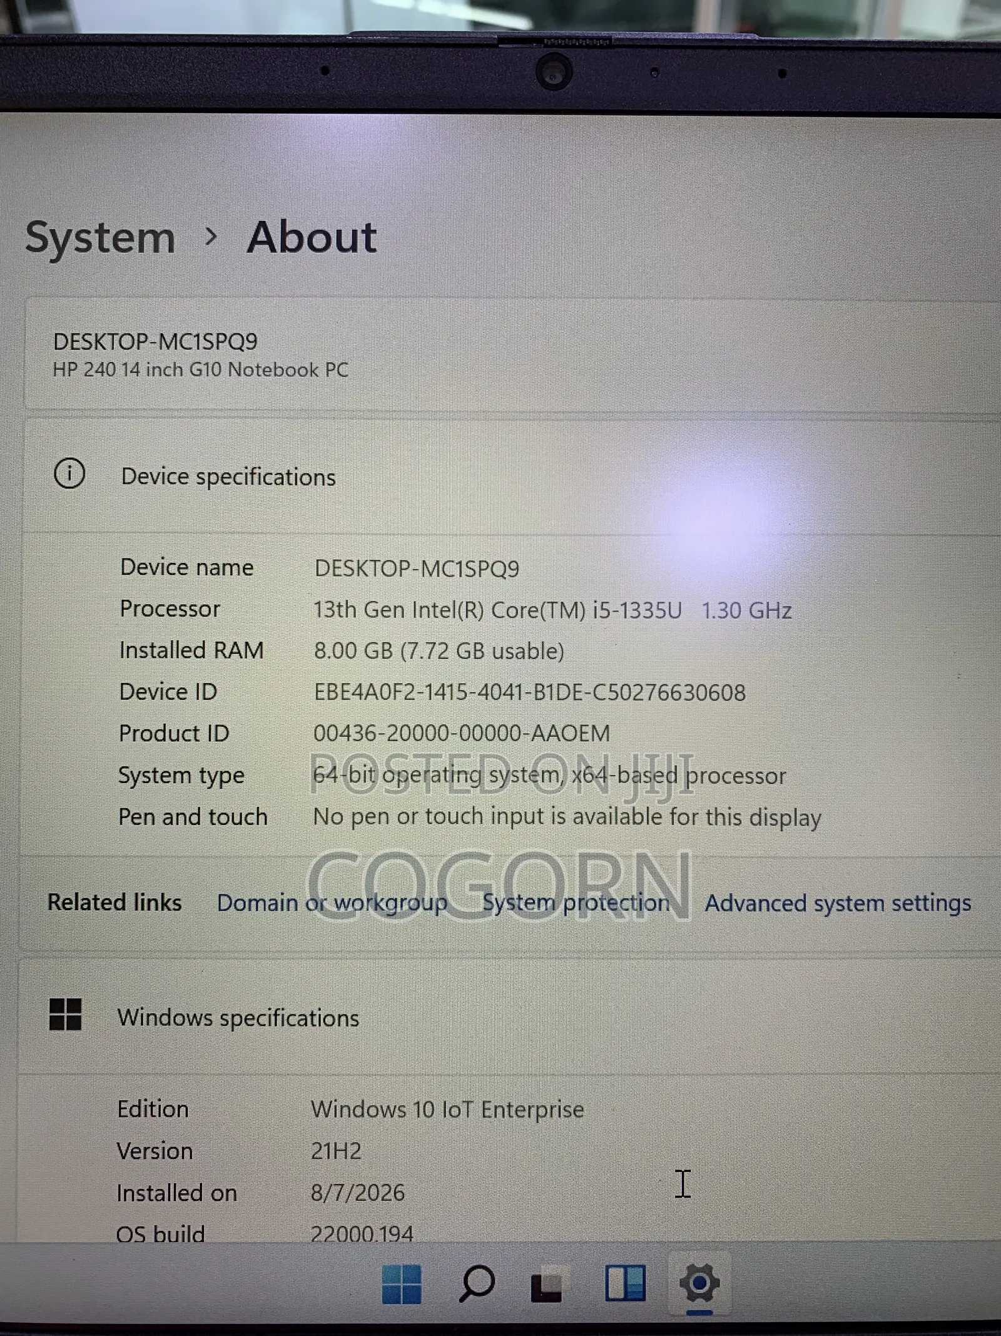The height and width of the screenshot is (1336, 1001).
Task: Select Installed RAM value 8.00 GB
Action: (x=439, y=651)
